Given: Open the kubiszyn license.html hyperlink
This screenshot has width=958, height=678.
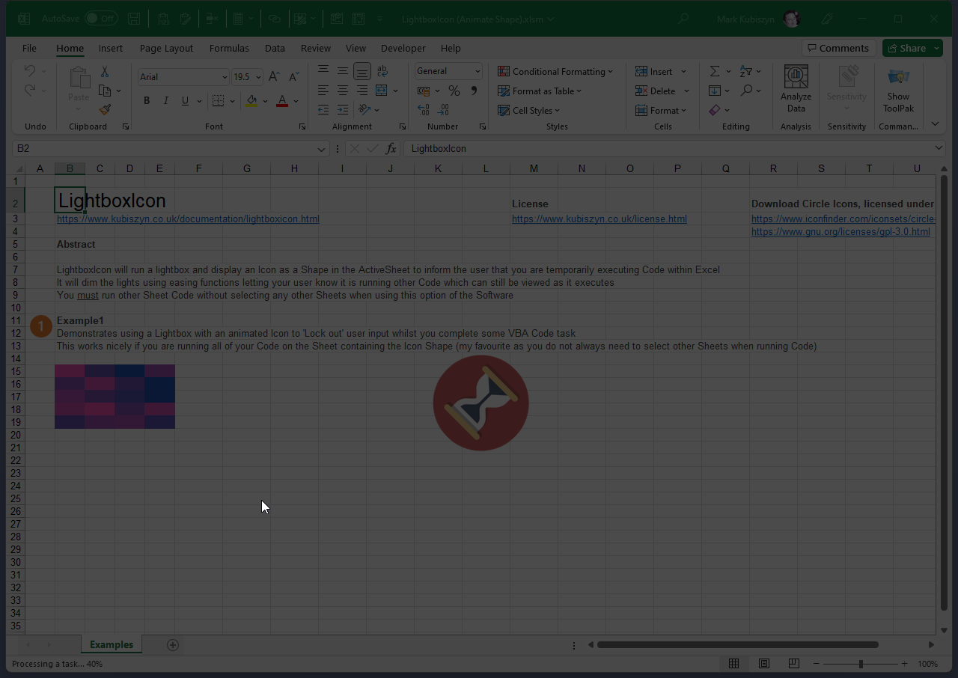Looking at the screenshot, I should (x=599, y=219).
